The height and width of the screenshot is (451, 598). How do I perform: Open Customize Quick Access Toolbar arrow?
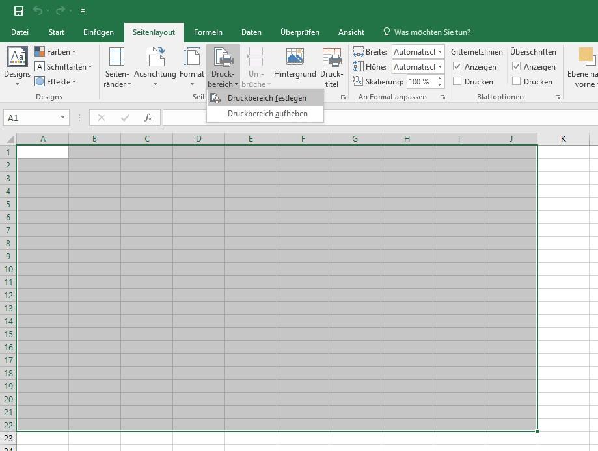(x=83, y=11)
